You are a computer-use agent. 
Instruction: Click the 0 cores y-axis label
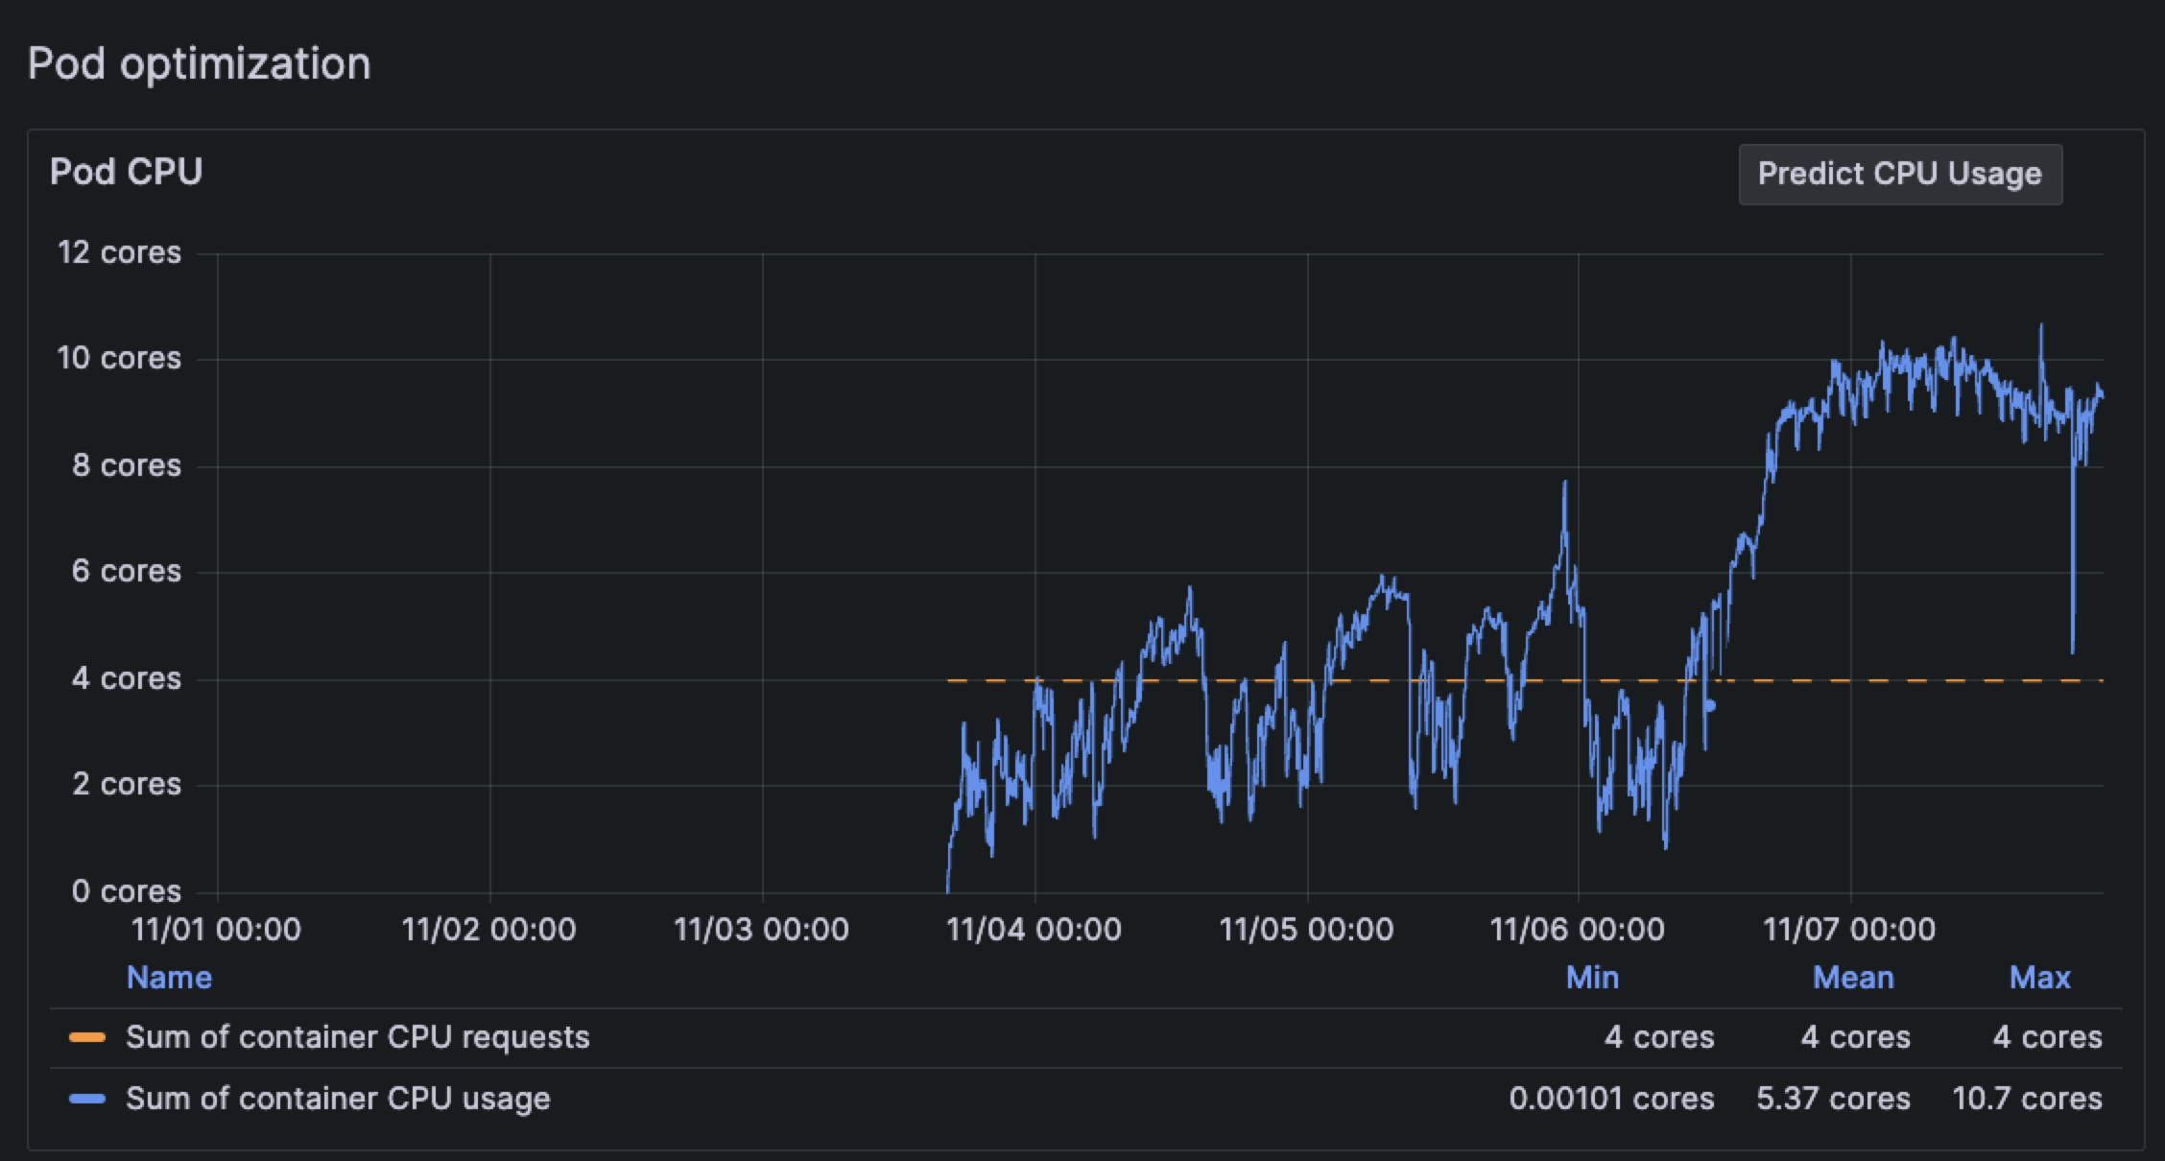pyautogui.click(x=125, y=890)
